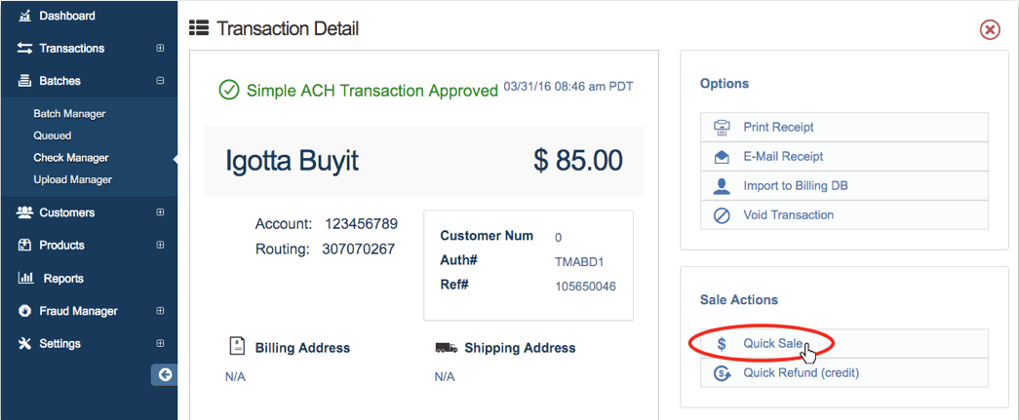
Task: Select Check Manager in the sidebar
Action: pos(71,158)
